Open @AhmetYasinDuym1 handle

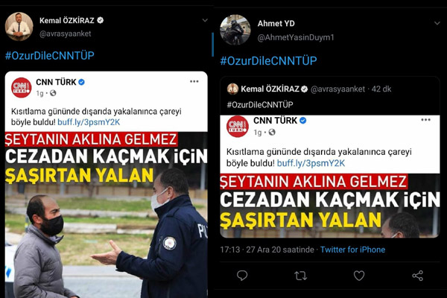pyautogui.click(x=296, y=37)
